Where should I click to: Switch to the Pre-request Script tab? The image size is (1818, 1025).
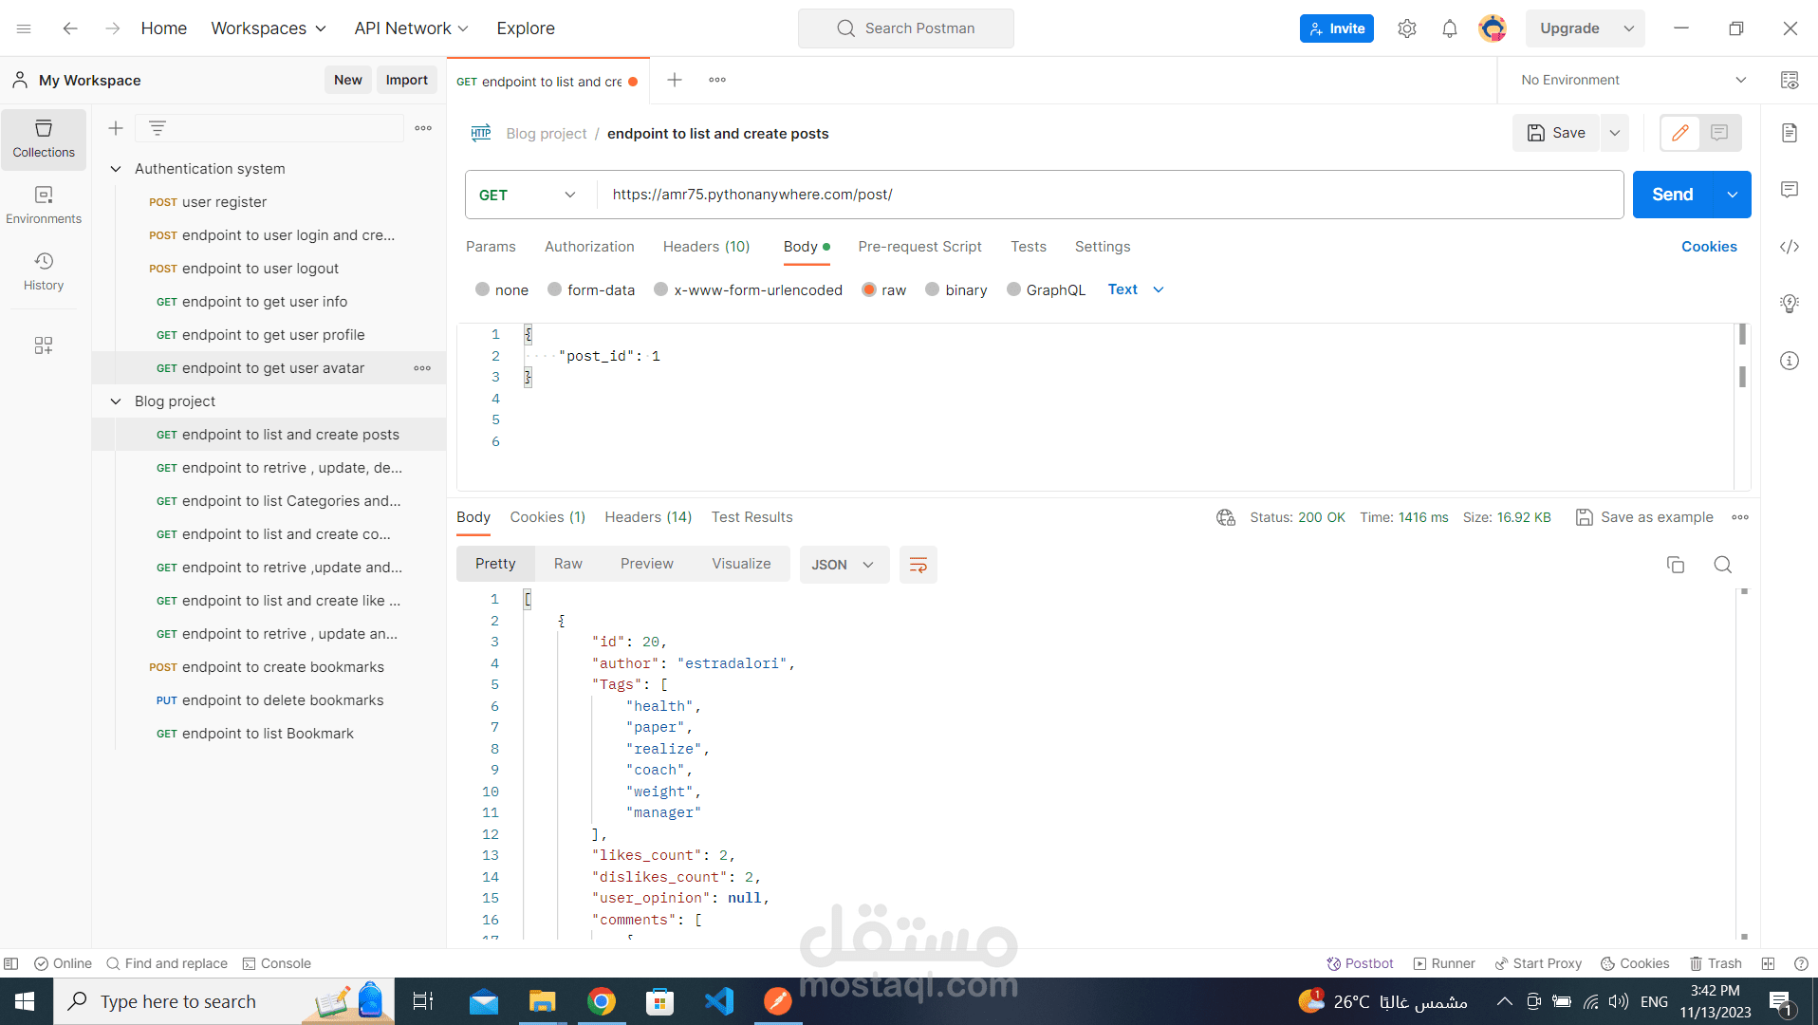click(919, 247)
